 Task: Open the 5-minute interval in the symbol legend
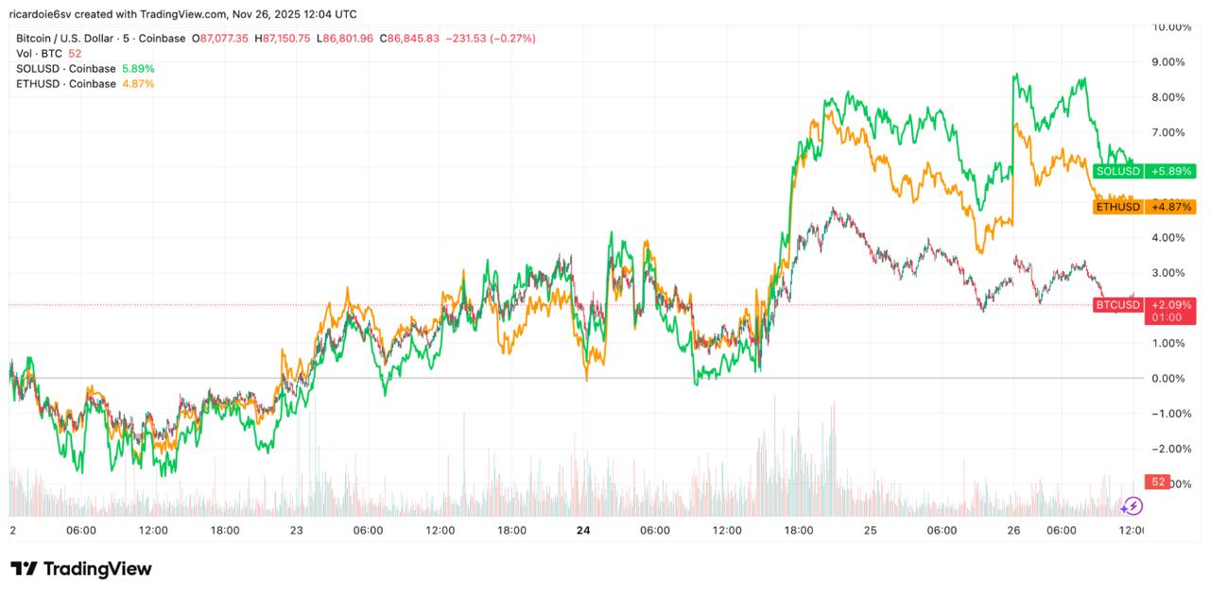(128, 38)
